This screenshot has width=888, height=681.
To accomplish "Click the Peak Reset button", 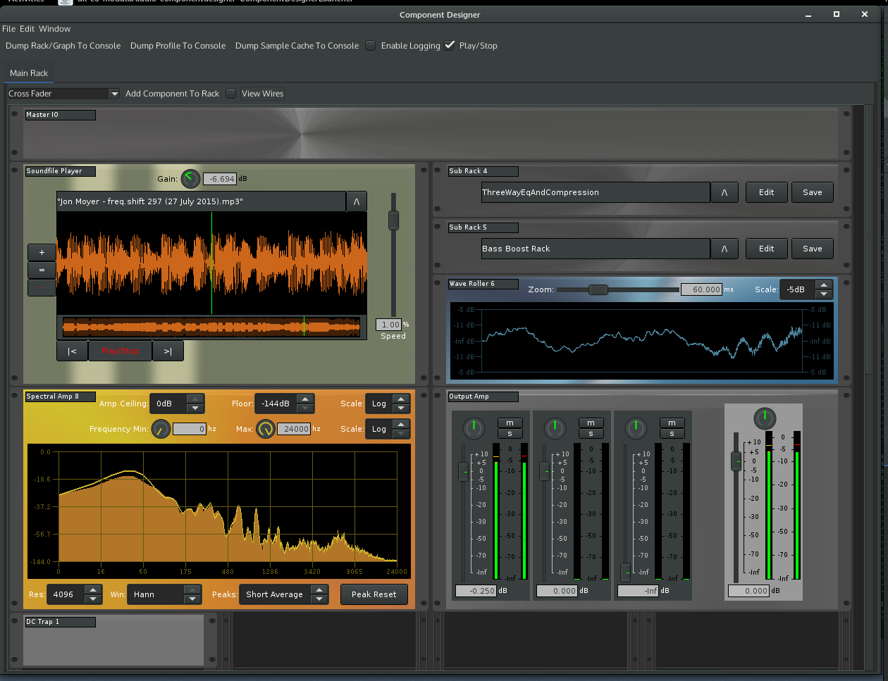I will point(374,594).
